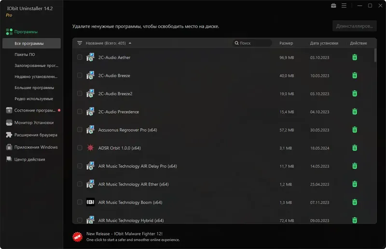Check the 2C-Audio Precedence box
Screen dimensions: 386x249
click(x=80, y=112)
